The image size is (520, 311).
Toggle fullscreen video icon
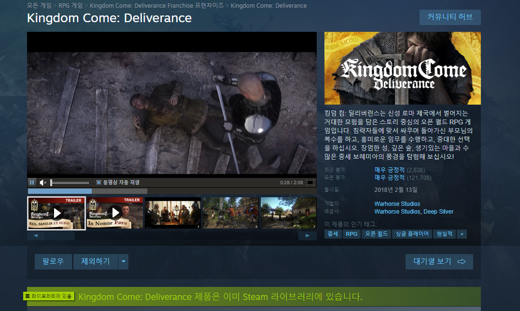(310, 182)
